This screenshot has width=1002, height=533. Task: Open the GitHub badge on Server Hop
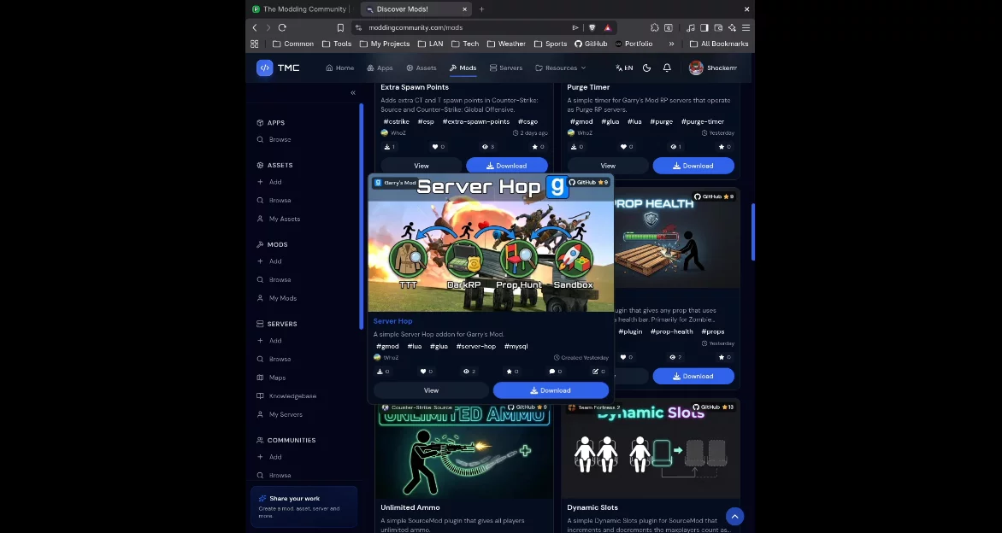588,183
